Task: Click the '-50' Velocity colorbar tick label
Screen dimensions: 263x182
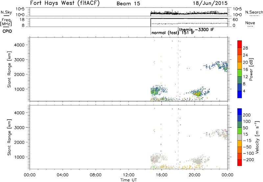Action: click(247, 147)
